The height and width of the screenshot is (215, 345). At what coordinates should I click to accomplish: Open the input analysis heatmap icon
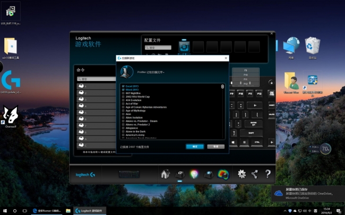point(223,174)
